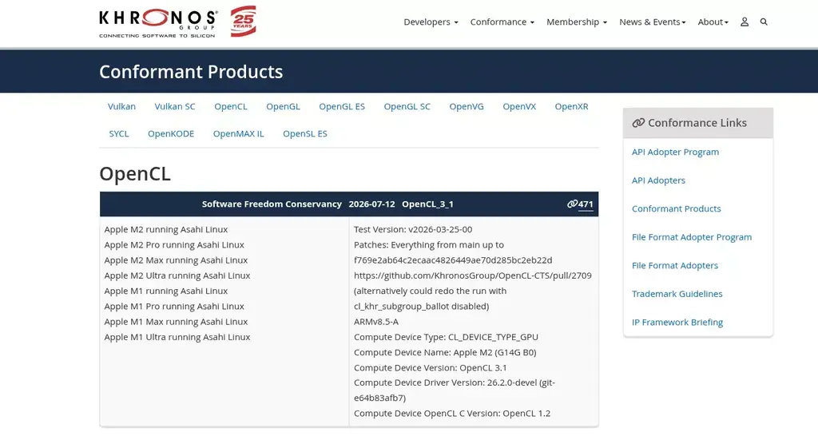The width and height of the screenshot is (818, 436).
Task: Open the OpenGL SC tab
Action: [407, 106]
